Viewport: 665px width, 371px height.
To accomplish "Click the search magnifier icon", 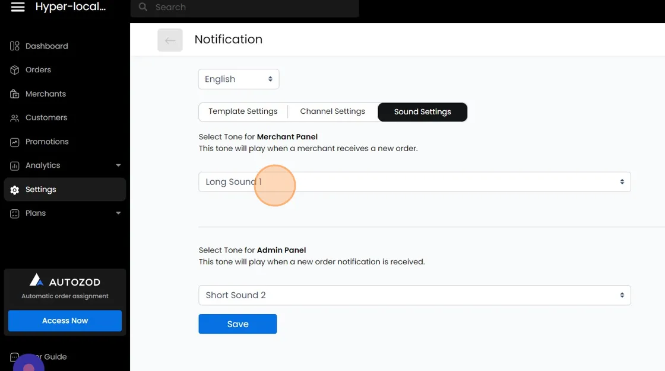I will pos(143,7).
